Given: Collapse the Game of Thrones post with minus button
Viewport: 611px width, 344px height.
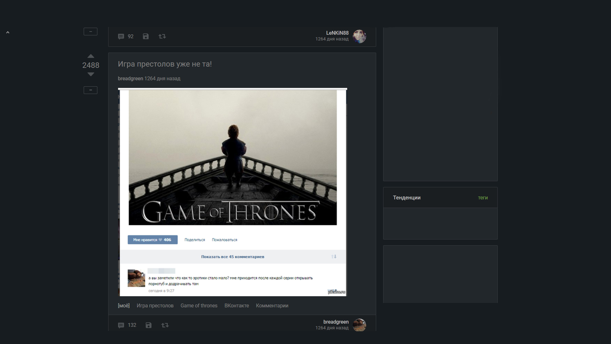Looking at the screenshot, I should point(91,90).
